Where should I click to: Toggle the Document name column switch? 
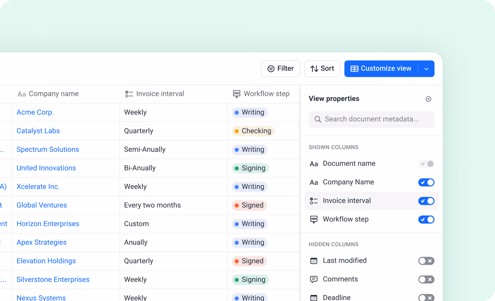click(426, 164)
